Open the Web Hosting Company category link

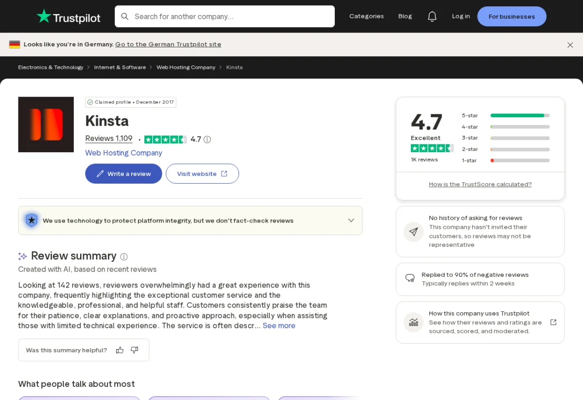click(x=123, y=153)
